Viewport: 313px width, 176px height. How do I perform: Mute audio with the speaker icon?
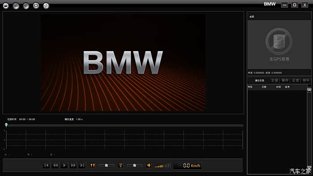(x=149, y=165)
